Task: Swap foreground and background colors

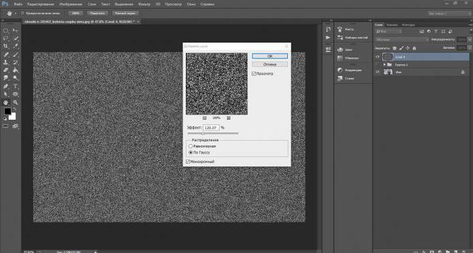Action: 14,109
